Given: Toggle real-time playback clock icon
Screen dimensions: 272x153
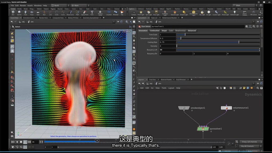Looking at the screenshot, I should click(x=25, y=147).
